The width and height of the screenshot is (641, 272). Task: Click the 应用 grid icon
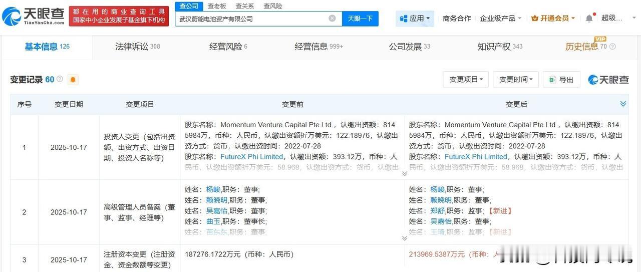(404, 19)
